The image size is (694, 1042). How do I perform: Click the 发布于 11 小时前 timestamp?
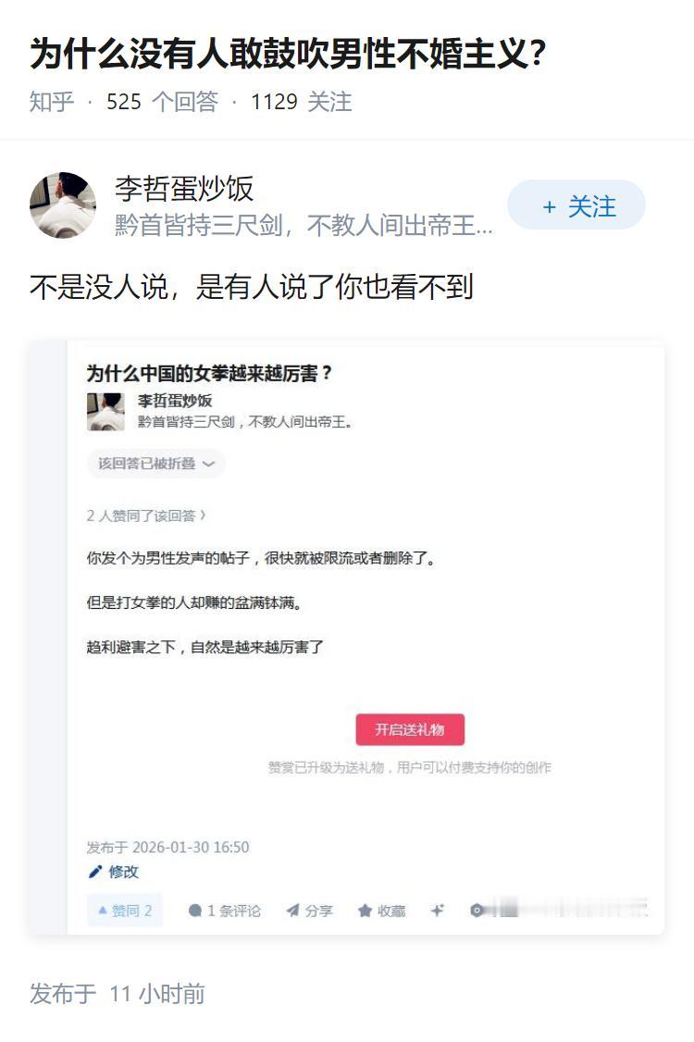point(117,994)
